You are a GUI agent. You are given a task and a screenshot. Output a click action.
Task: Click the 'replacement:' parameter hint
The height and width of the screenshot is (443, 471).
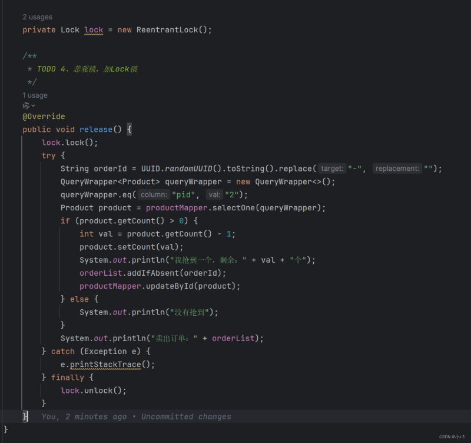tap(397, 168)
